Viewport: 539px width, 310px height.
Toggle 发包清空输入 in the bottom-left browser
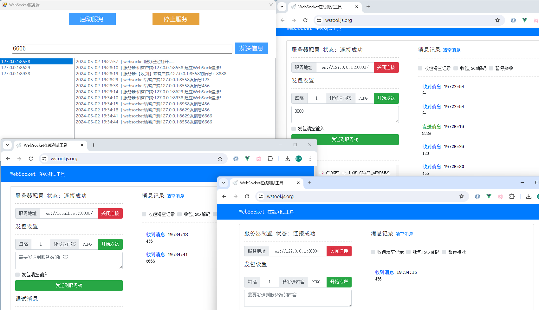(17, 274)
